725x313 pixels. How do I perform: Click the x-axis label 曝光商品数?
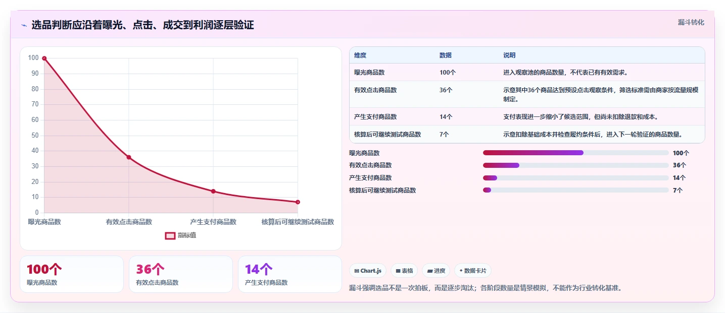click(44, 222)
